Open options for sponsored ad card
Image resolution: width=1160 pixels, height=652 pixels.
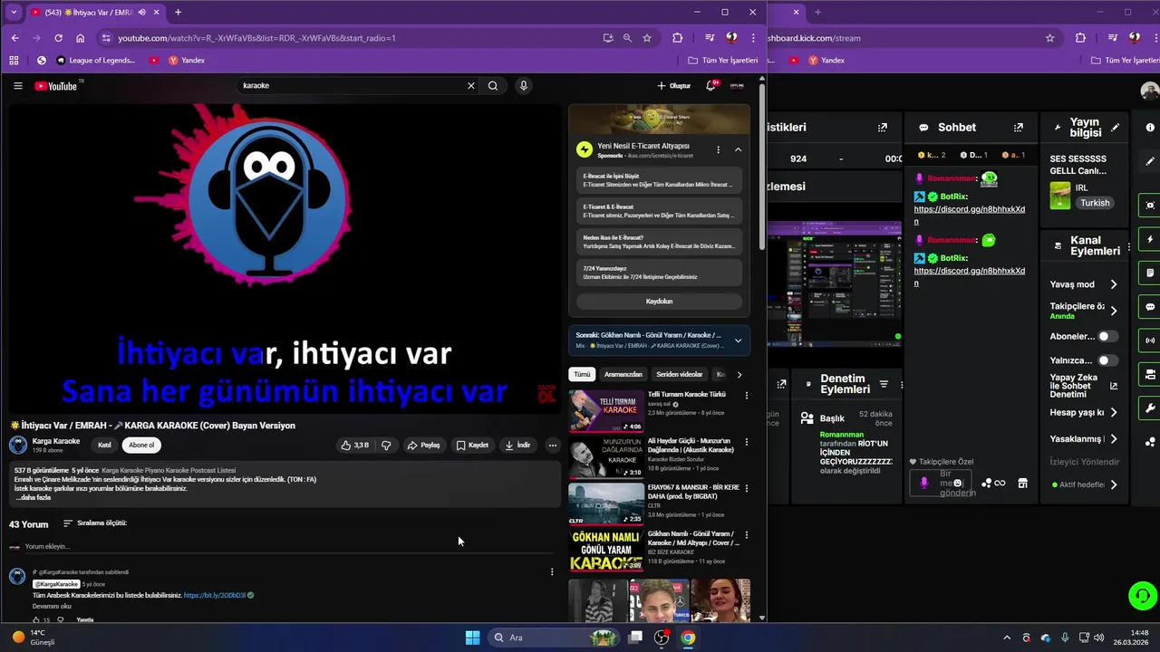718,149
